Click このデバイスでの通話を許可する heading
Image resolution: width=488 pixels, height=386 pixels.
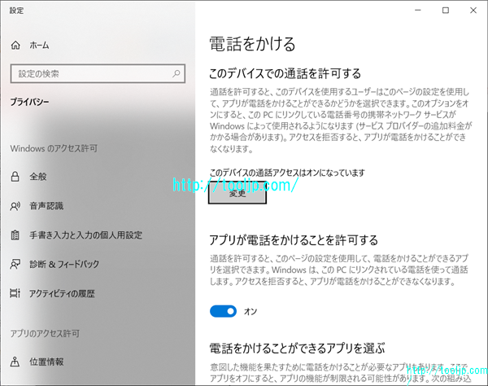click(285, 73)
